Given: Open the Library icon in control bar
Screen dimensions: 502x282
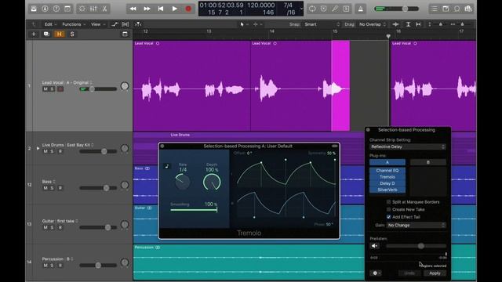Looking at the screenshot, I should click(x=34, y=9).
